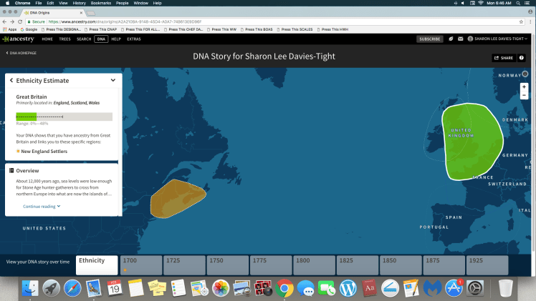
Task: Open Google Chrome from the dock
Action: coord(284,288)
